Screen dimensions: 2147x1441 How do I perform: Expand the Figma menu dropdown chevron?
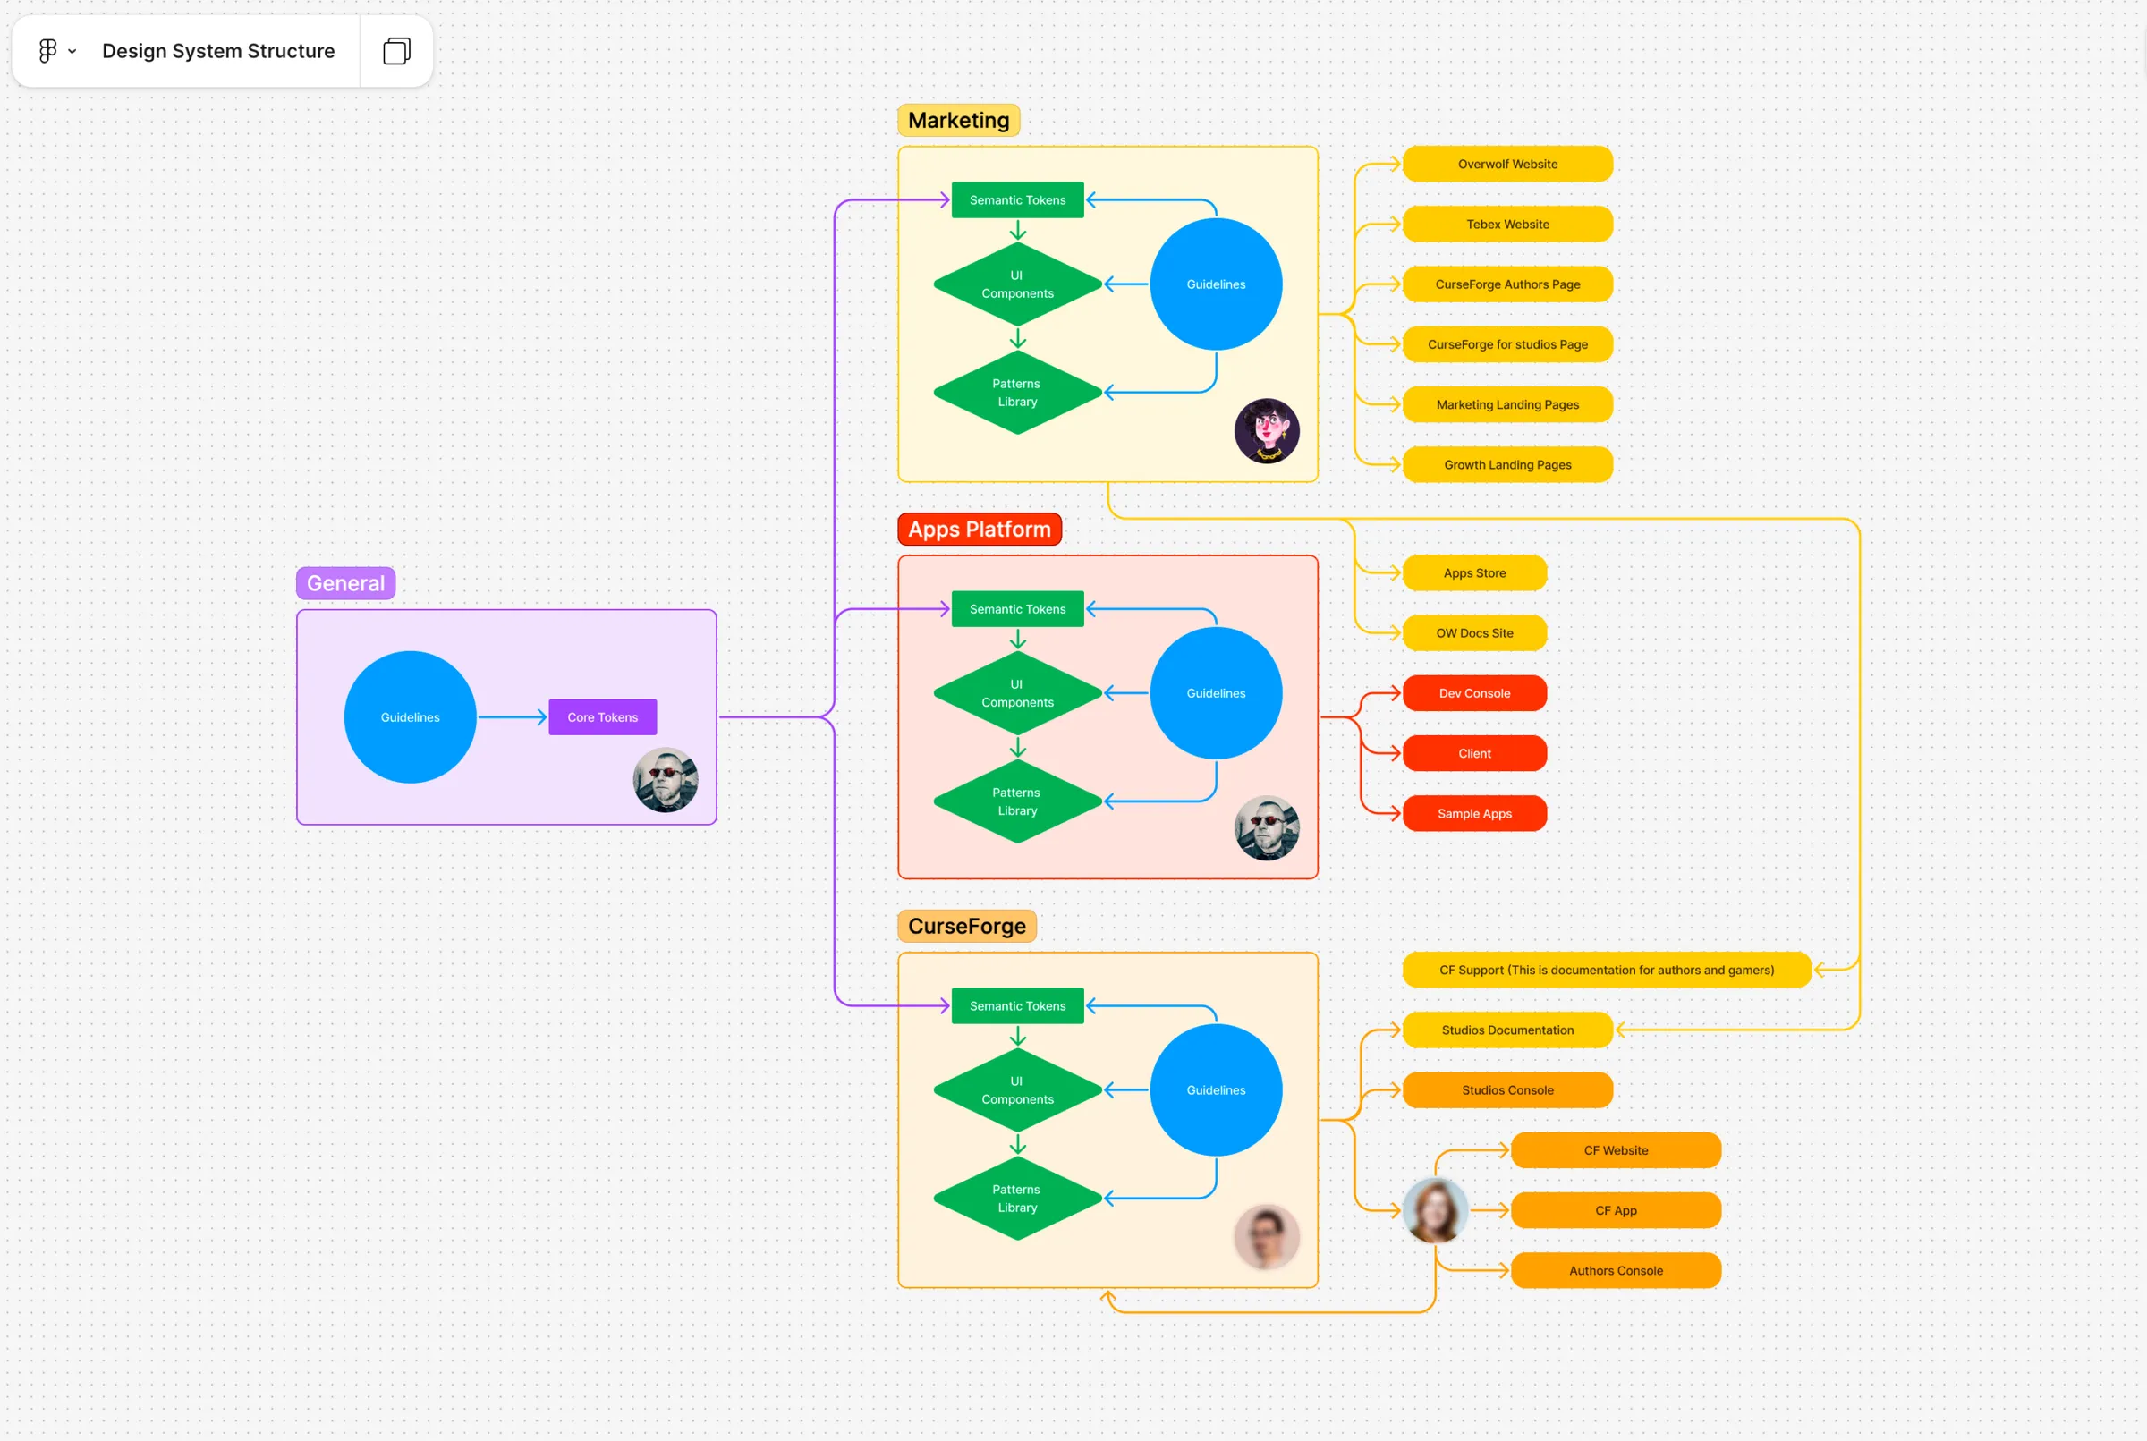tap(72, 52)
